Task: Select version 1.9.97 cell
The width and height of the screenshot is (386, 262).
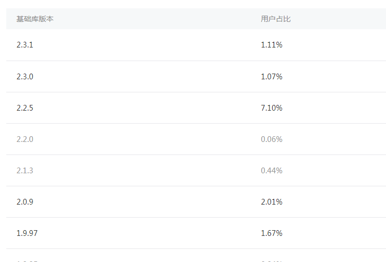Action: coord(27,233)
